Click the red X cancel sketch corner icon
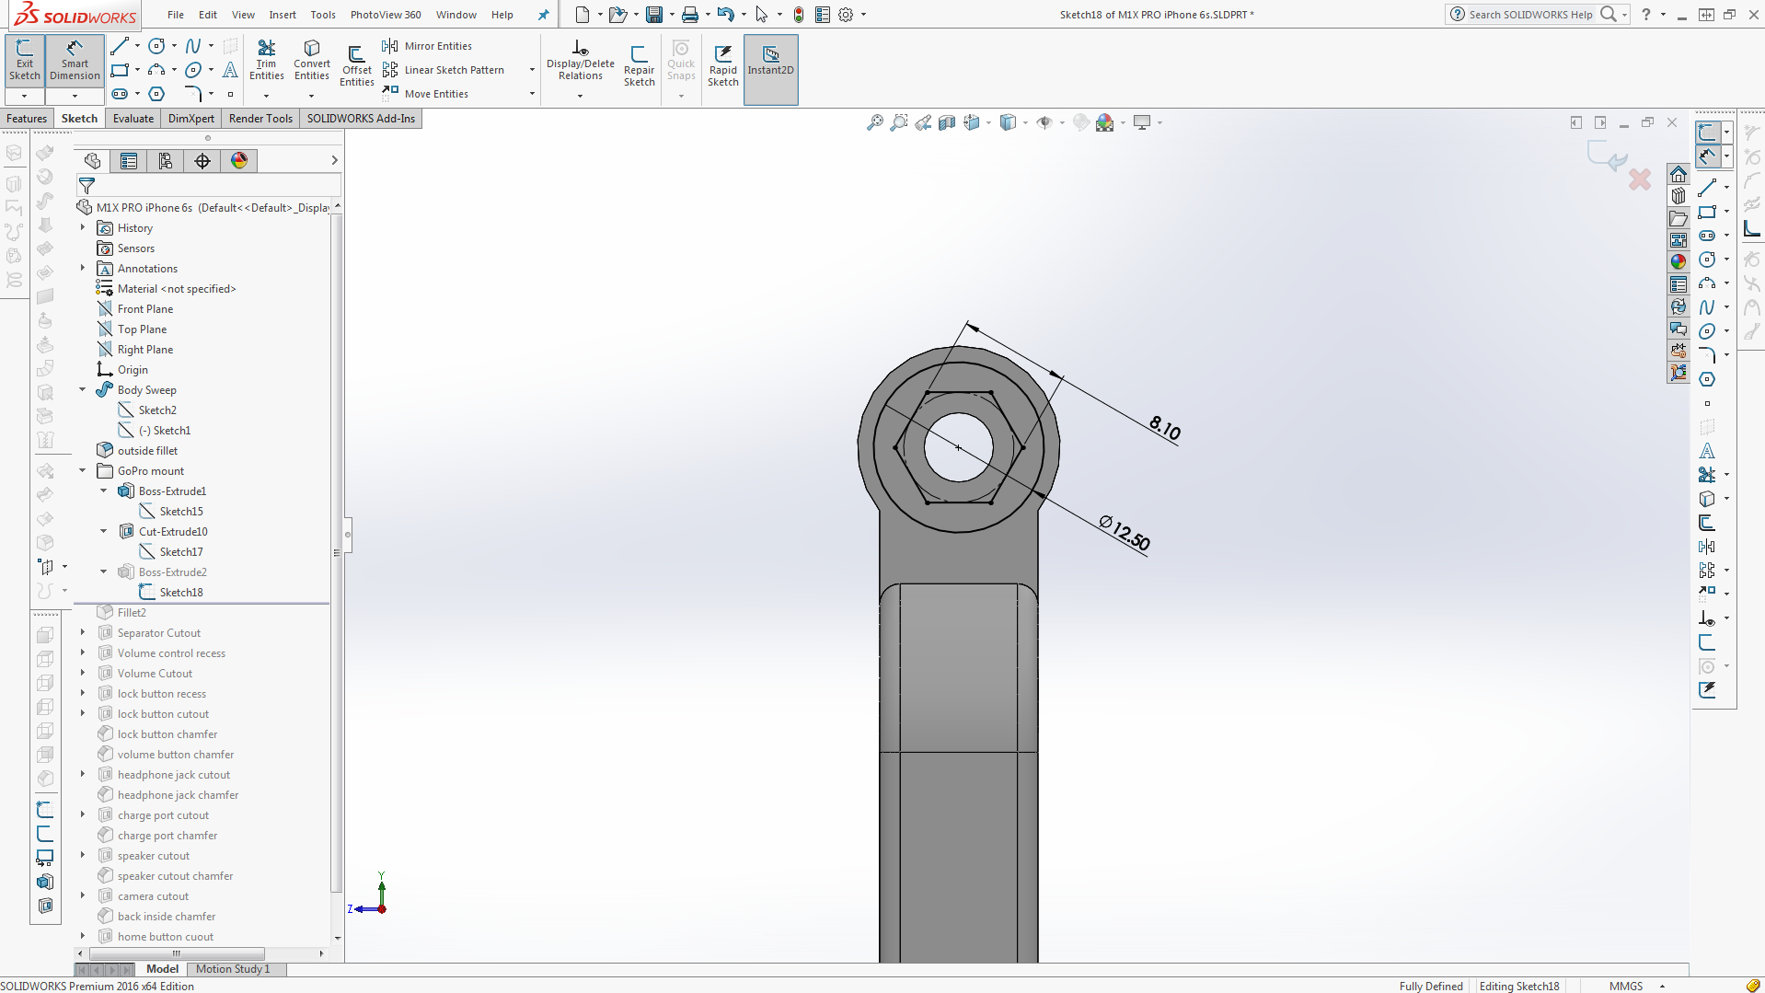The image size is (1765, 993). coord(1640,179)
